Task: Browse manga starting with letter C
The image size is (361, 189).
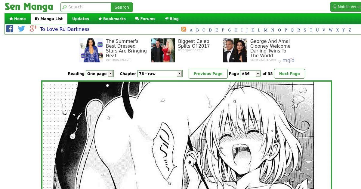Action: tap(204, 30)
